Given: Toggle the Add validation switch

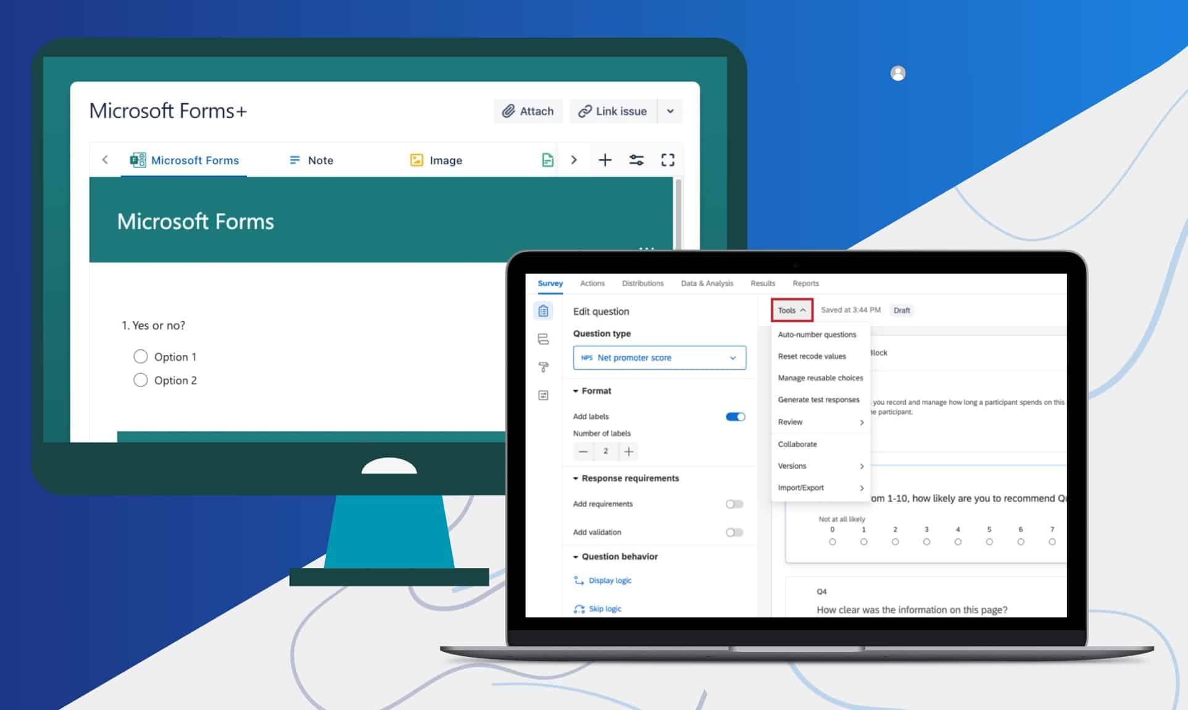Looking at the screenshot, I should (734, 532).
